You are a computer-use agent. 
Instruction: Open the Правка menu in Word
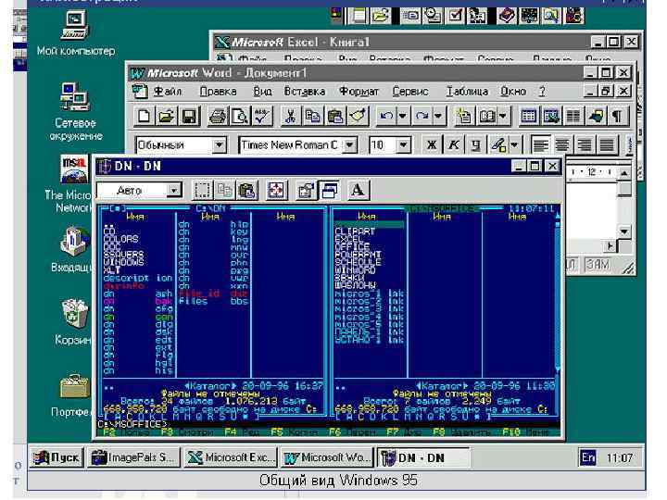[218, 92]
